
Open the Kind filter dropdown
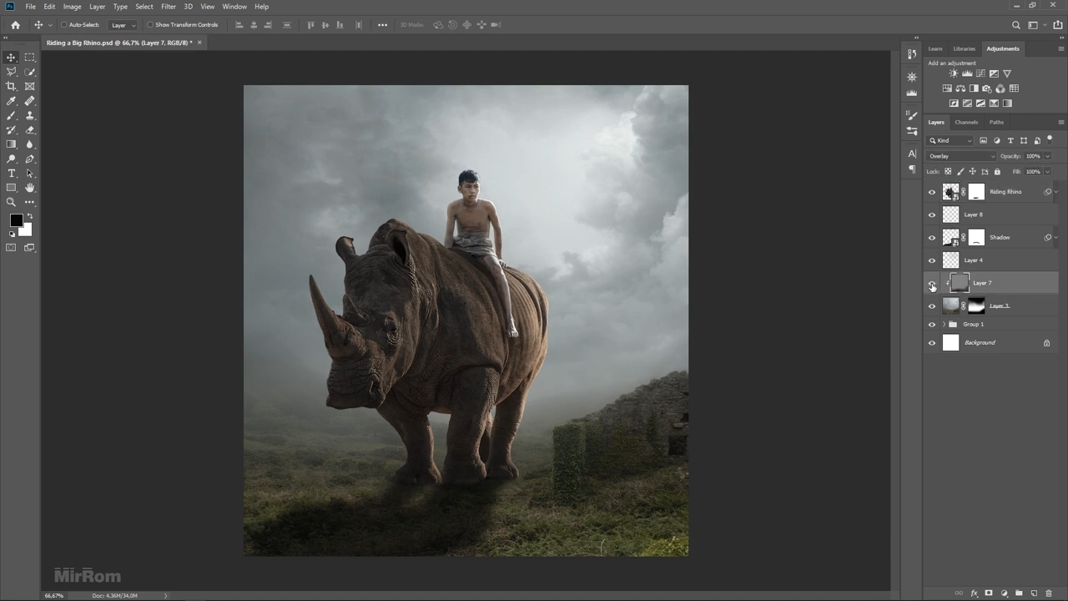click(951, 140)
